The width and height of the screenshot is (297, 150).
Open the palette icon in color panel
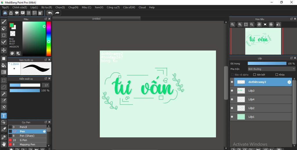(x=12, y=53)
